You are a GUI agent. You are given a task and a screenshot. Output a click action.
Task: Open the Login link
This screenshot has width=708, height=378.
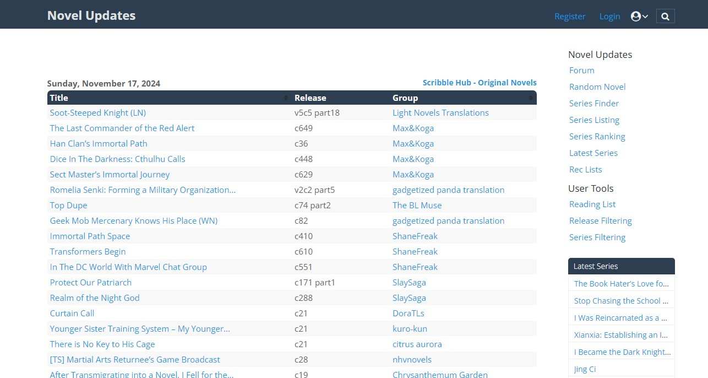[609, 17]
